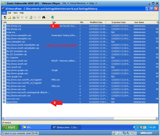Click the horizontal scrollbar left arrow
Image resolution: width=160 pixels, height=136 pixels.
[3, 118]
